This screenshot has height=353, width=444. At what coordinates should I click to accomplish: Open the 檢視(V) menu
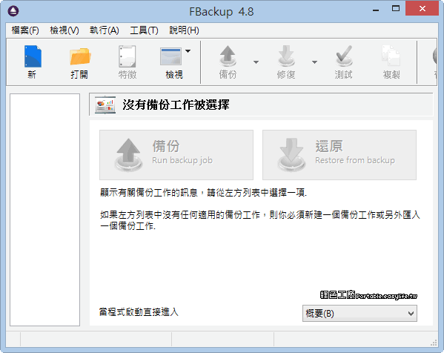pyautogui.click(x=64, y=30)
